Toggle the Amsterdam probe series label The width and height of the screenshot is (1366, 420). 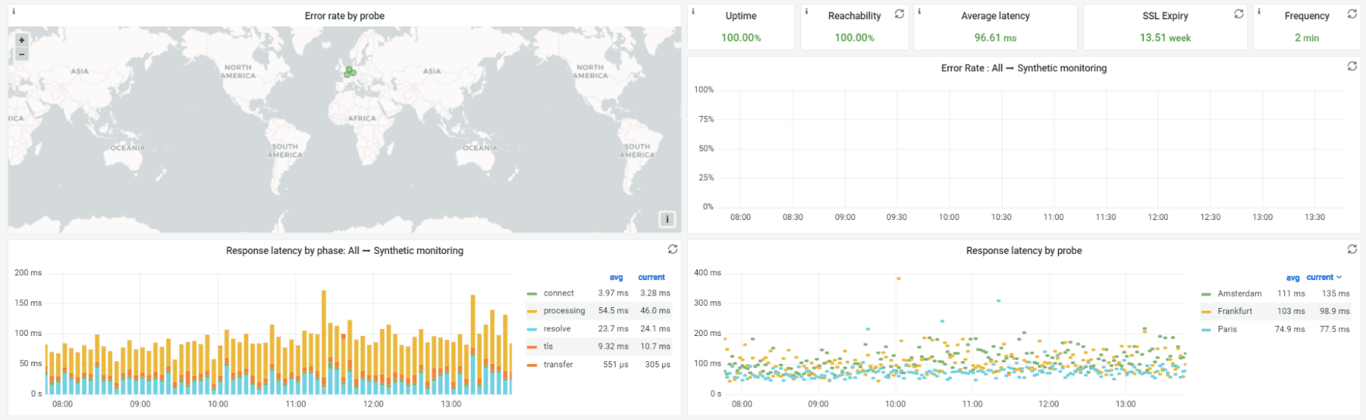point(1239,294)
